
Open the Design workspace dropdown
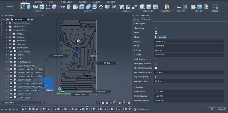10,7
